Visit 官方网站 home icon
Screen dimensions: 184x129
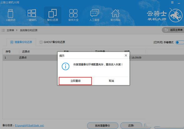[x=115, y=15]
